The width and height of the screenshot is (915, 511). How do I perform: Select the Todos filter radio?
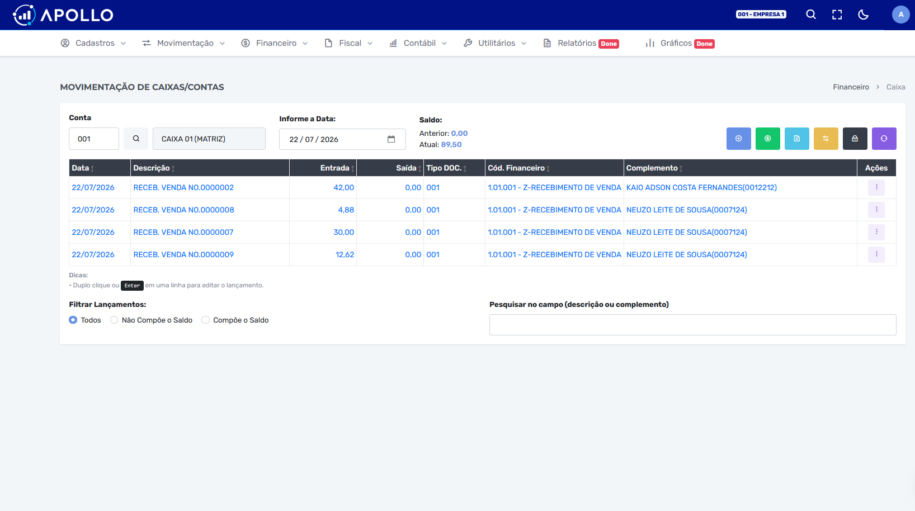[x=73, y=320]
